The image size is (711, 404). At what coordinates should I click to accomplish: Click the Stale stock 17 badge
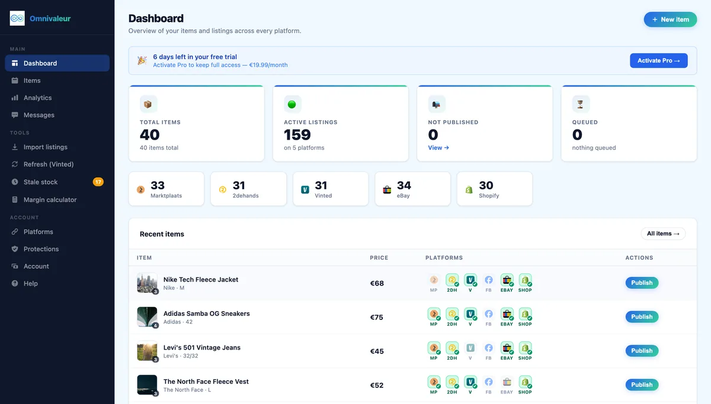click(x=98, y=182)
